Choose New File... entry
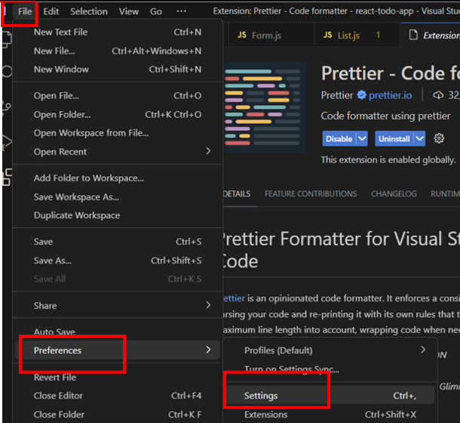The width and height of the screenshot is (460, 423). pyautogui.click(x=118, y=51)
